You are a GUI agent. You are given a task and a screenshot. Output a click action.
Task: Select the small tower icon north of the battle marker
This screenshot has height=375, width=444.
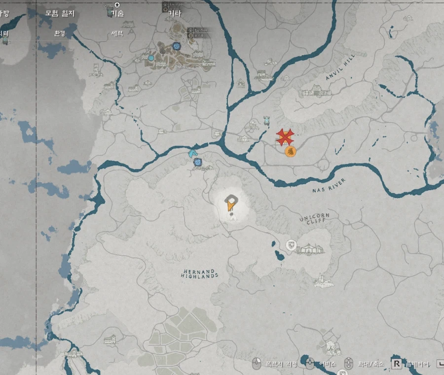click(266, 120)
